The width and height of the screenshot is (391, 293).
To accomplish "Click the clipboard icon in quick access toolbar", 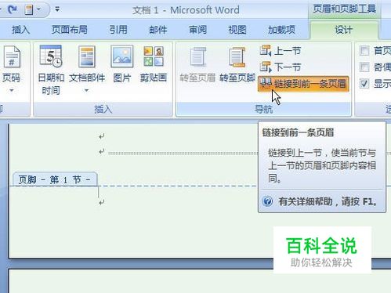I will click(x=28, y=10).
